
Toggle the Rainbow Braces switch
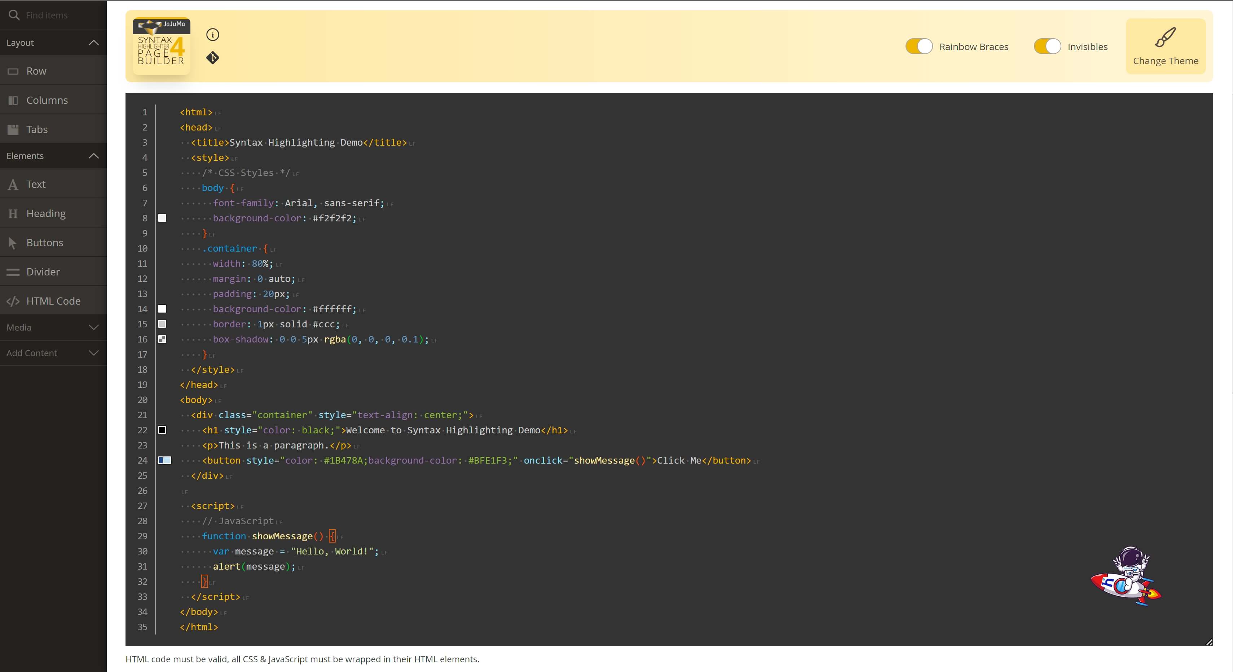pyautogui.click(x=919, y=47)
